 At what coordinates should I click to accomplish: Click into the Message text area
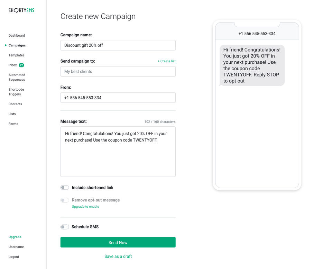[118, 156]
